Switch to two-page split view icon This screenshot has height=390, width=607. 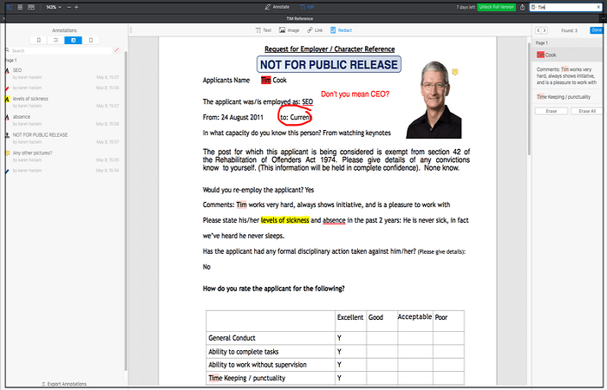(x=31, y=7)
